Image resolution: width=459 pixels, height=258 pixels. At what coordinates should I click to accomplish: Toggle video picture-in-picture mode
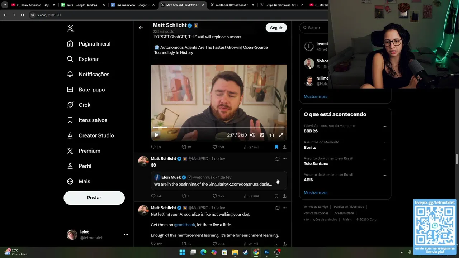click(271, 135)
